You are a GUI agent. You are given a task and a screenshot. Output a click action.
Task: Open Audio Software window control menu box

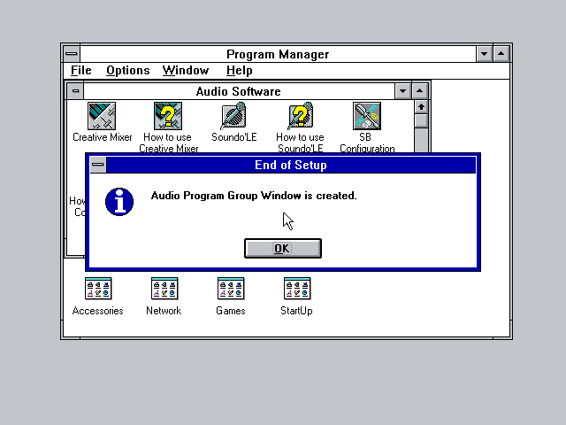click(x=75, y=91)
